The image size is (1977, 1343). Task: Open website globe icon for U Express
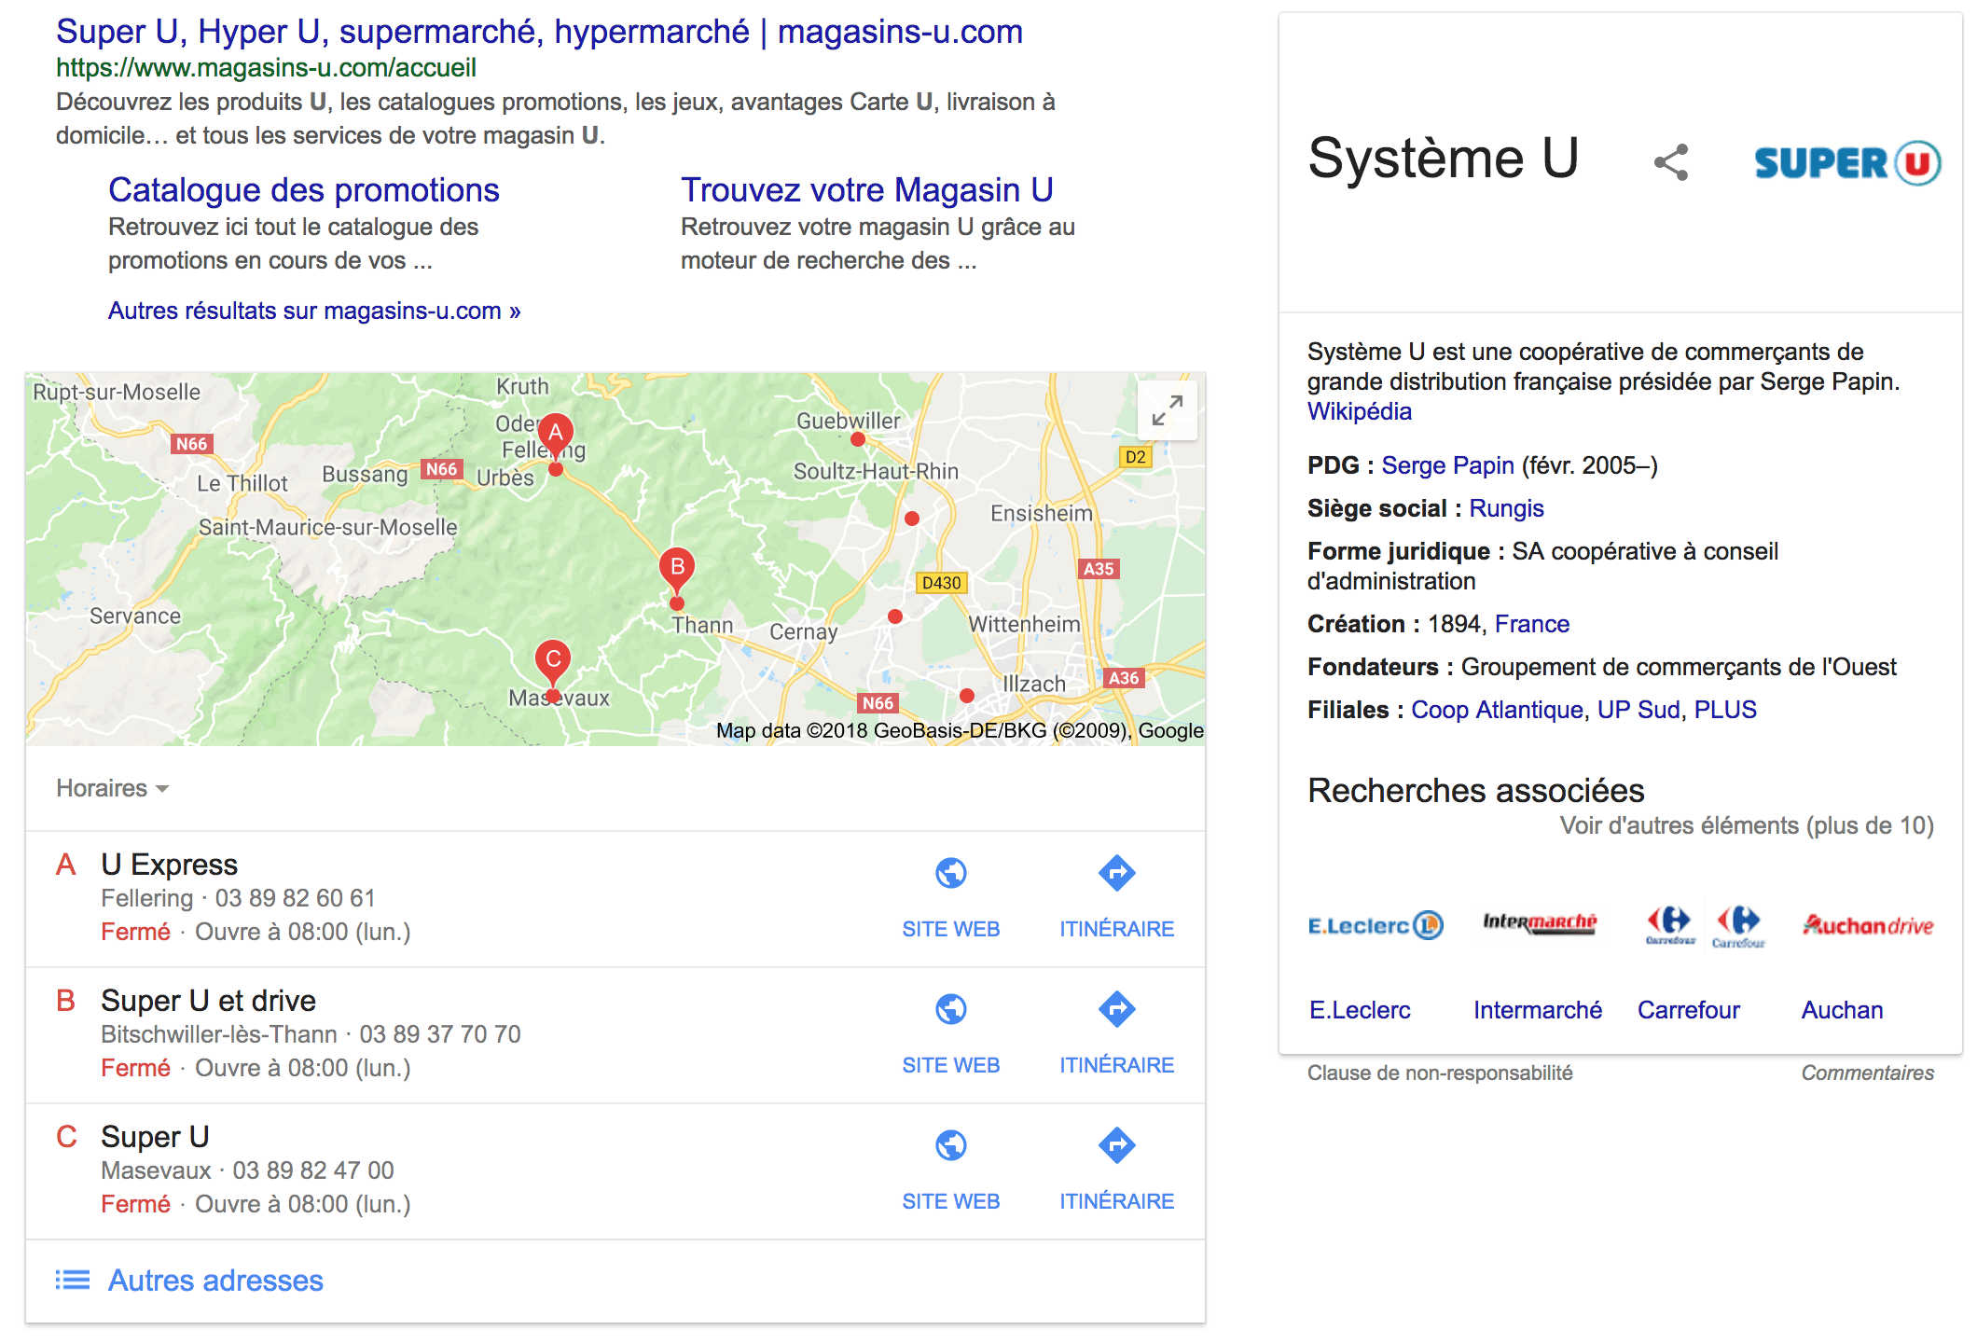[950, 874]
